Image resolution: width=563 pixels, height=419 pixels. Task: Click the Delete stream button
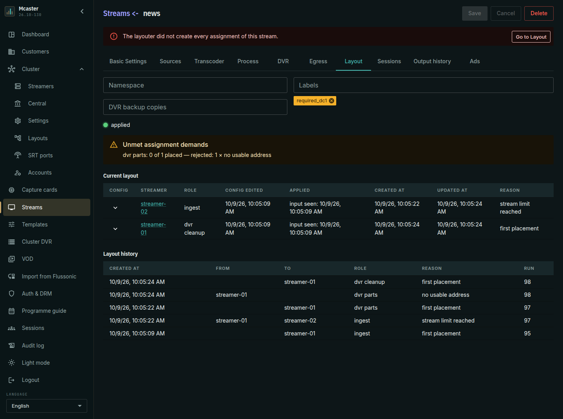coord(539,13)
